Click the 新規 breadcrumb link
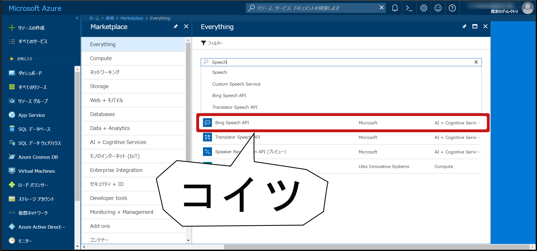The height and width of the screenshot is (251, 537). [x=110, y=18]
